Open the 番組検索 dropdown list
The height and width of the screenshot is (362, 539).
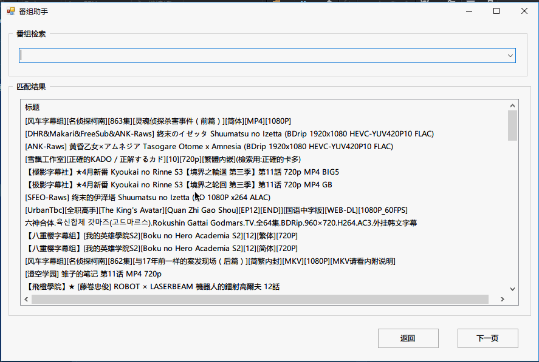511,55
